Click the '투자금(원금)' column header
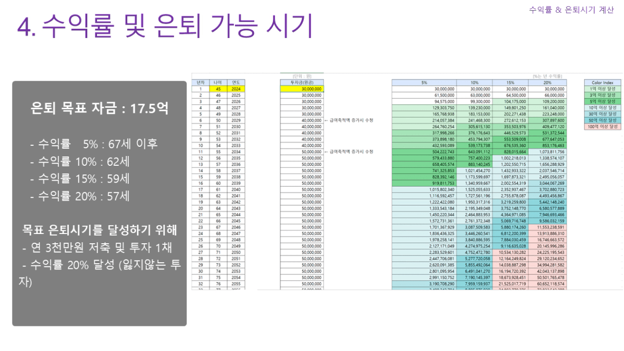 click(302, 82)
